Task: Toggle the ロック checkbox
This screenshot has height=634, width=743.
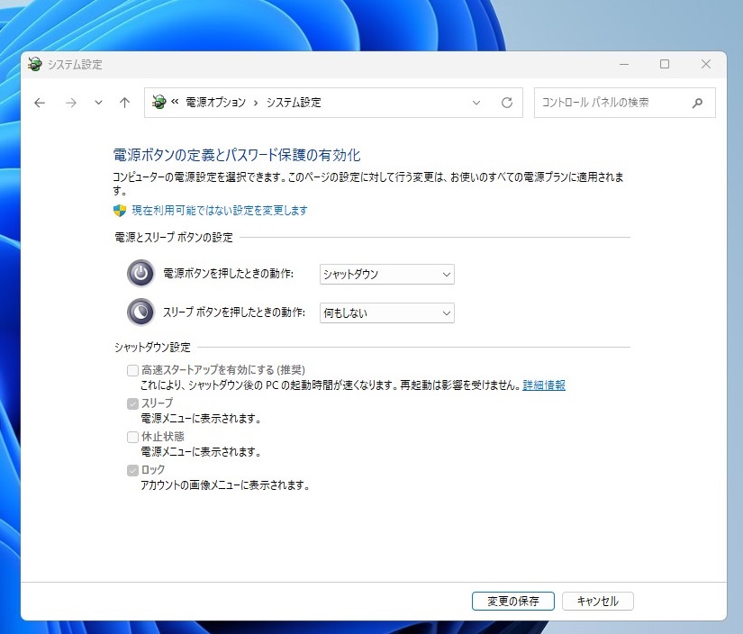Action: click(x=133, y=470)
